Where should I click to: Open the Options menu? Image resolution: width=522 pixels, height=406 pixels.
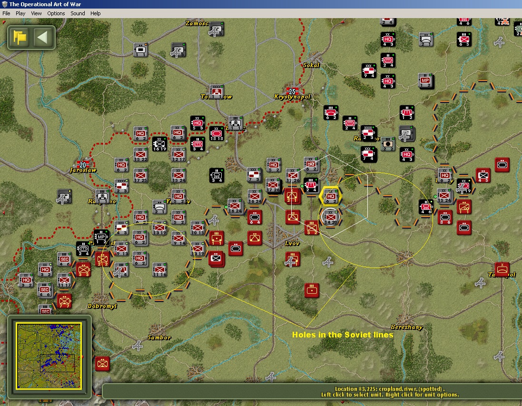pyautogui.click(x=56, y=13)
